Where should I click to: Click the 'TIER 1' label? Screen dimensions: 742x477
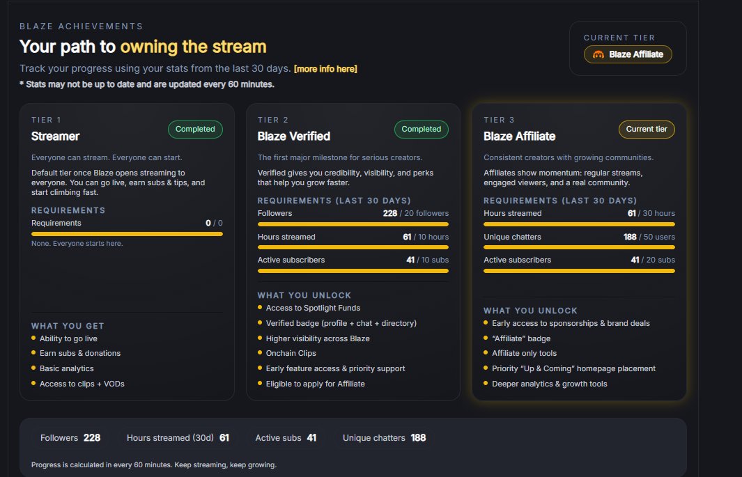pyautogui.click(x=47, y=120)
